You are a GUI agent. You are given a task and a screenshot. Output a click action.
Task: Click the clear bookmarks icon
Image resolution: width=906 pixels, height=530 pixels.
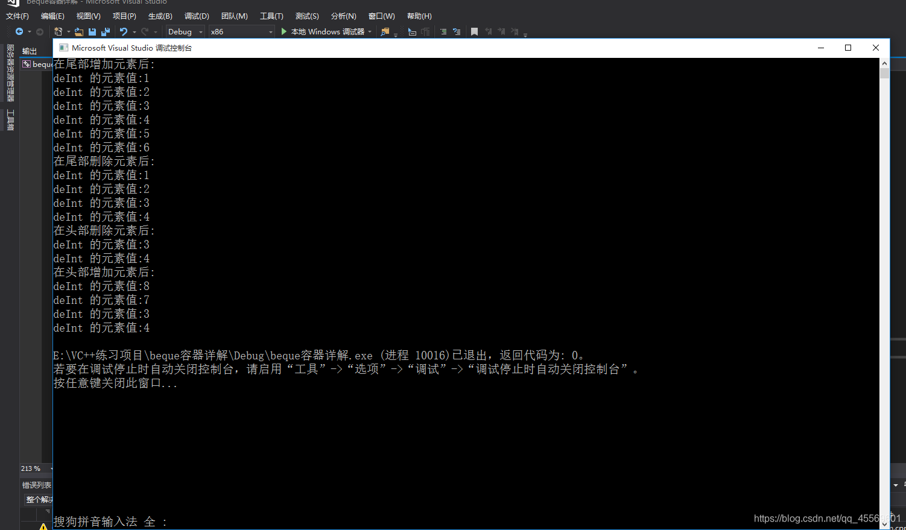point(515,31)
